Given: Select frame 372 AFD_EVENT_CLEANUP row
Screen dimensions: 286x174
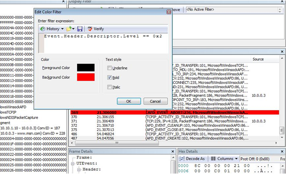Looking at the screenshot, I should 175,125.
